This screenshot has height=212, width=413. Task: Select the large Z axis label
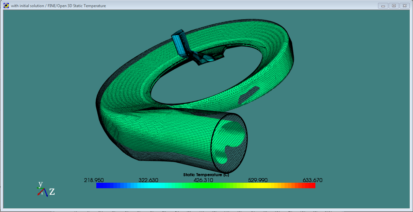click(52, 191)
